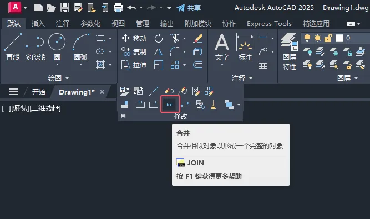Click the Edit Spline icon
This screenshot has height=219, width=370.
(x=183, y=91)
